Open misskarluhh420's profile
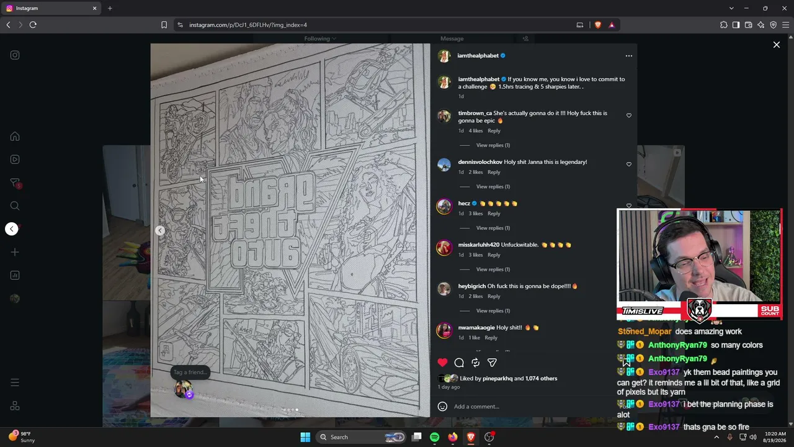Viewport: 794px width, 447px height. tap(478, 245)
